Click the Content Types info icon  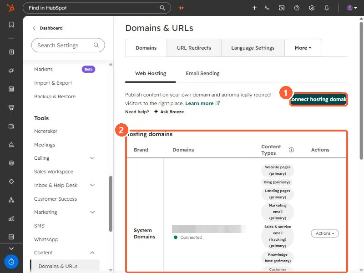pyautogui.click(x=291, y=150)
